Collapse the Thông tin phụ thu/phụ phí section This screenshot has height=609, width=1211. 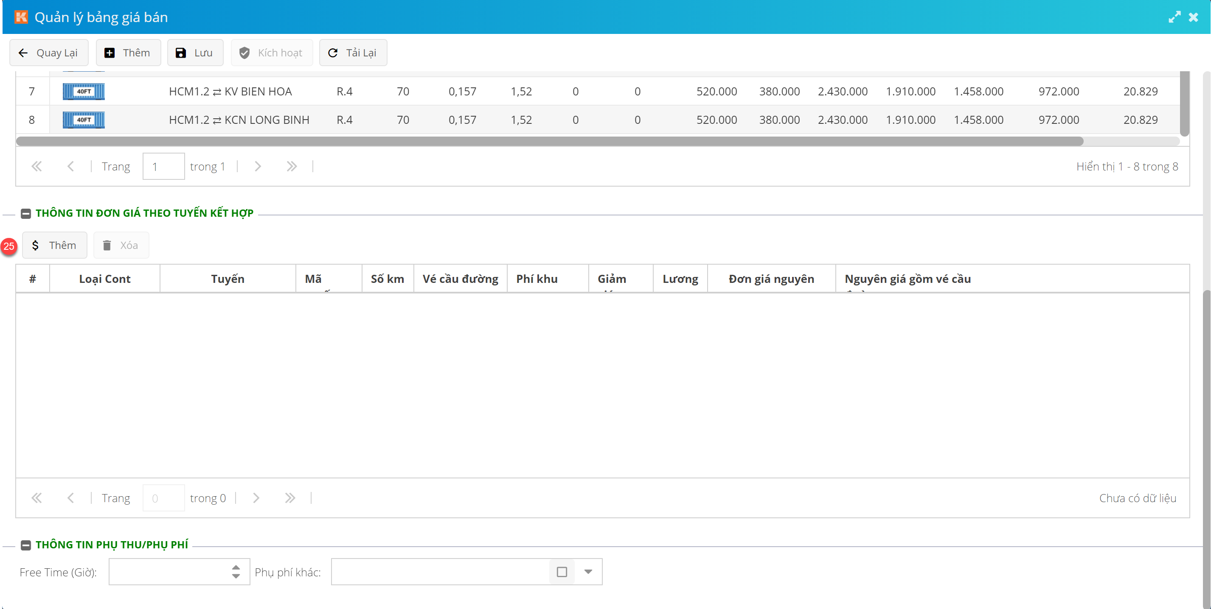coord(26,545)
